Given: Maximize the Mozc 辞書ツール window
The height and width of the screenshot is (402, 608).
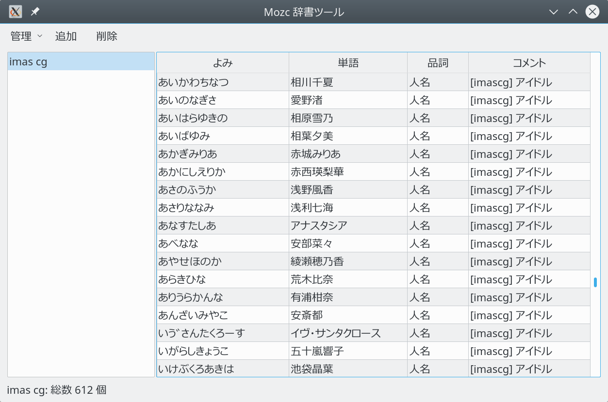Looking at the screenshot, I should point(573,12).
